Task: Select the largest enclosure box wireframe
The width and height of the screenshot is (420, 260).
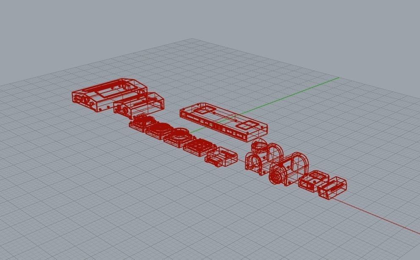Action: [x=109, y=95]
